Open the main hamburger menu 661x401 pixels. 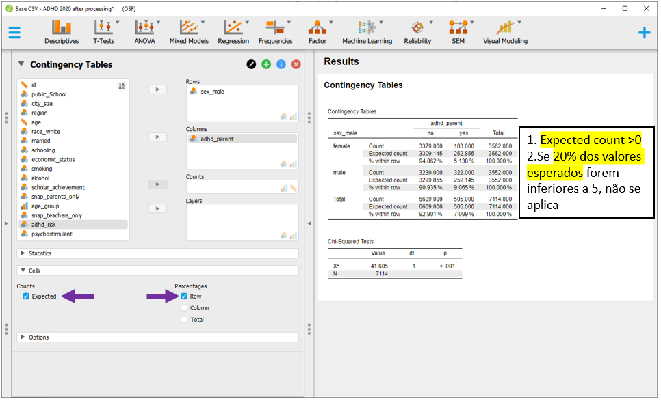coord(14,32)
